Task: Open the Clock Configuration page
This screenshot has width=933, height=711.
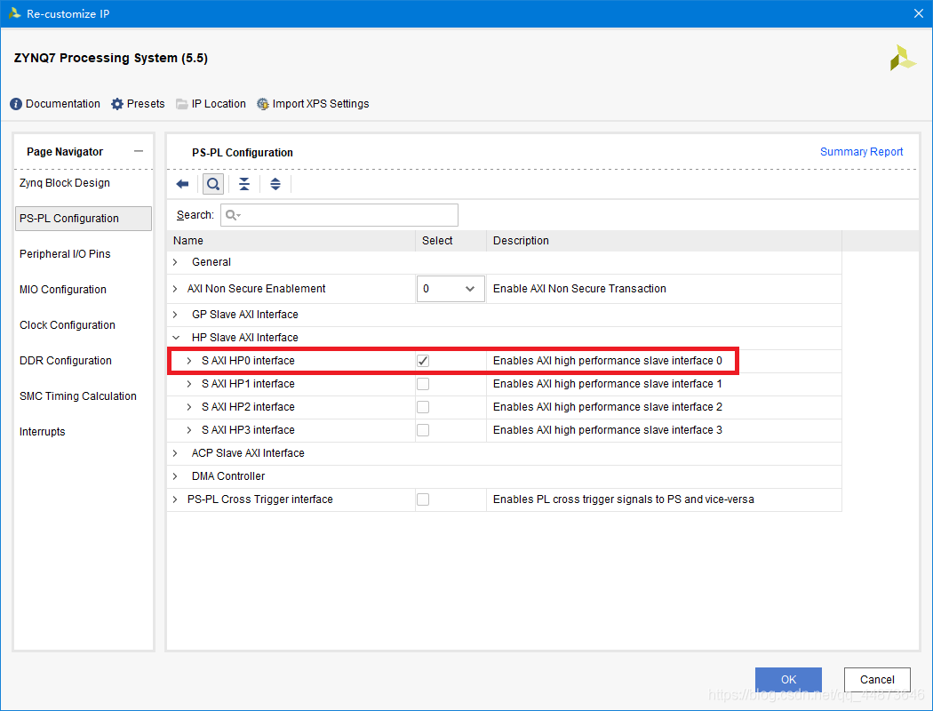Action: 68,325
